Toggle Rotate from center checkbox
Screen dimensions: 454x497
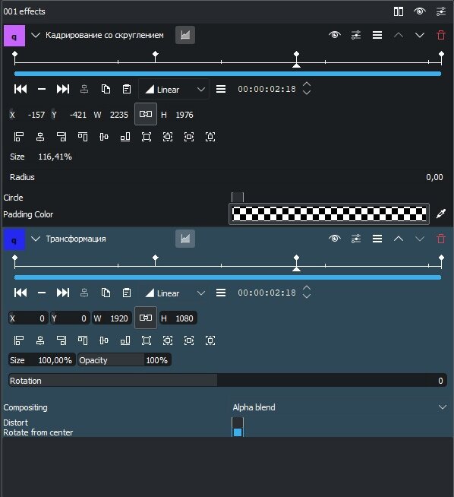coord(238,432)
